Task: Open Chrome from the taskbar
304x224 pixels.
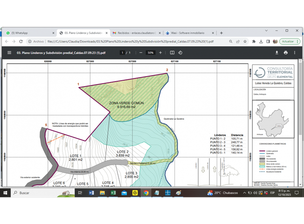Action: pos(146,193)
